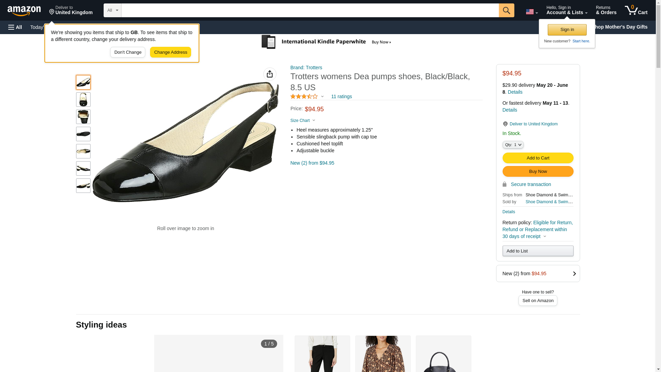This screenshot has height=372, width=661.
Task: Click the search magnifier button
Action: pyautogui.click(x=506, y=10)
